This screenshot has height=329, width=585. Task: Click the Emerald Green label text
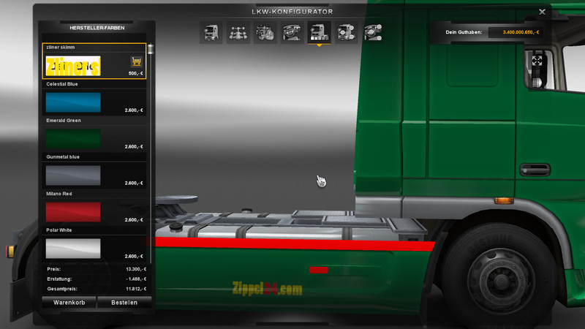[64, 121]
